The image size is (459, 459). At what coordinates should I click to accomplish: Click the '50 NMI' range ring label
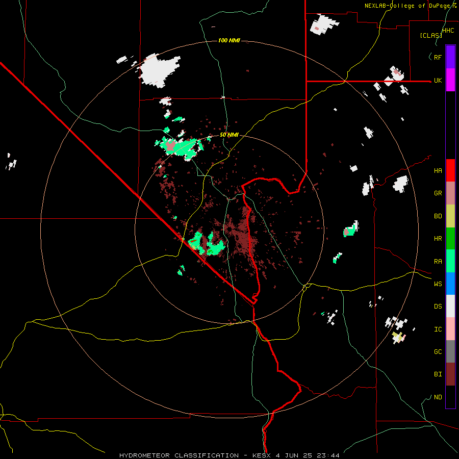tap(229, 135)
